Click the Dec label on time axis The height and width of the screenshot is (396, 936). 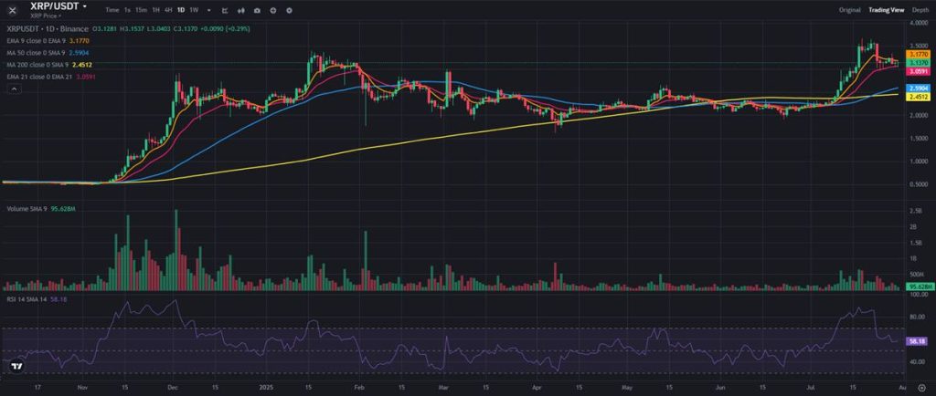click(x=173, y=387)
